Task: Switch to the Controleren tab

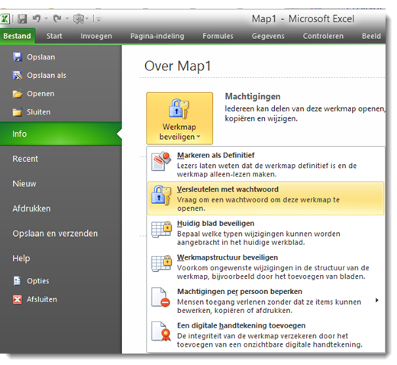Action: click(323, 36)
